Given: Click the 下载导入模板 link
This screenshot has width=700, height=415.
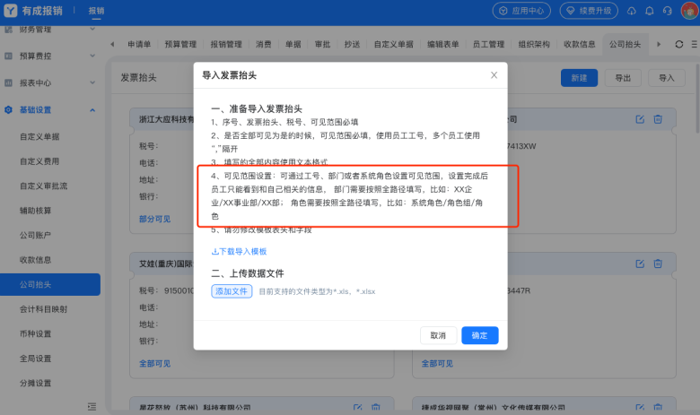Looking at the screenshot, I should point(239,252).
